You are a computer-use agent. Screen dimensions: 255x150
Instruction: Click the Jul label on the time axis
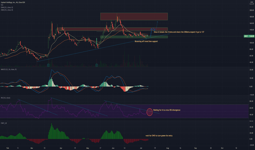[141, 148]
